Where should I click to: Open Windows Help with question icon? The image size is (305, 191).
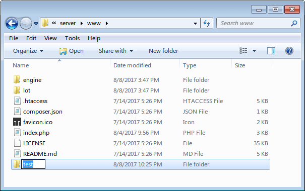[289, 51]
